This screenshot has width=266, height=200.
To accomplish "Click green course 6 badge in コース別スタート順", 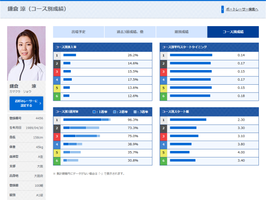I will click(164, 161).
